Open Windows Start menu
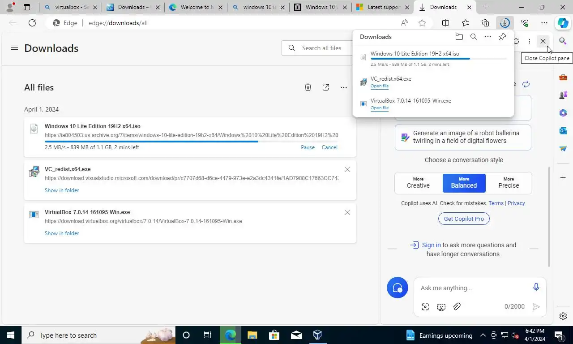Screen dimensions: 573x344 pyautogui.click(x=11, y=335)
